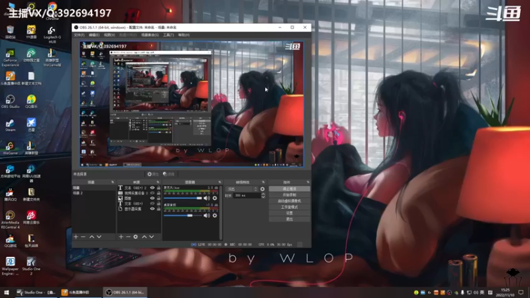Add a new scene with the plus icon in Scenes panel
This screenshot has width=530, height=298.
pos(76,237)
